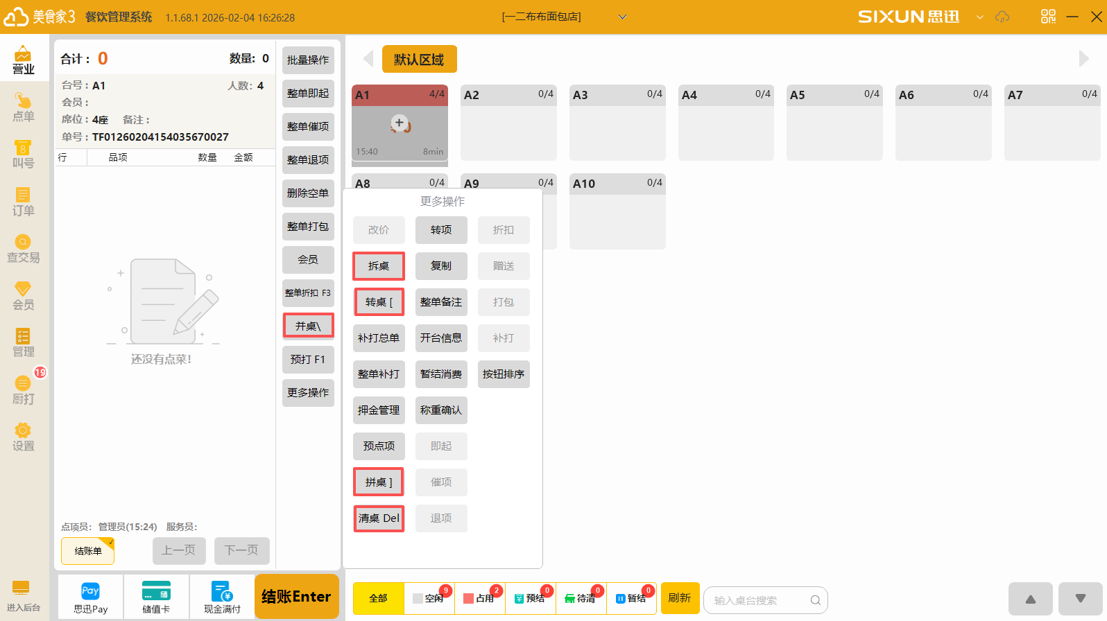Expand the store selector dropdown arrow
Viewport: 1107px width, 621px height.
[x=622, y=17]
